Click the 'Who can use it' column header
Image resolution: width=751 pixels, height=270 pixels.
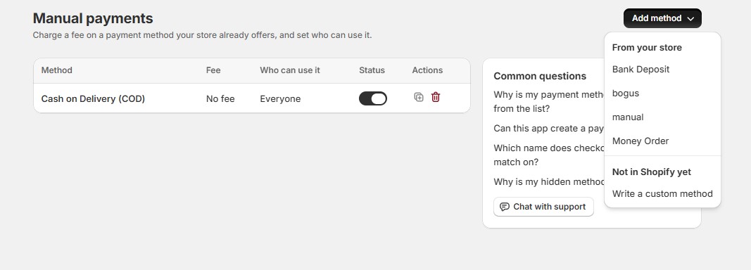[290, 70]
